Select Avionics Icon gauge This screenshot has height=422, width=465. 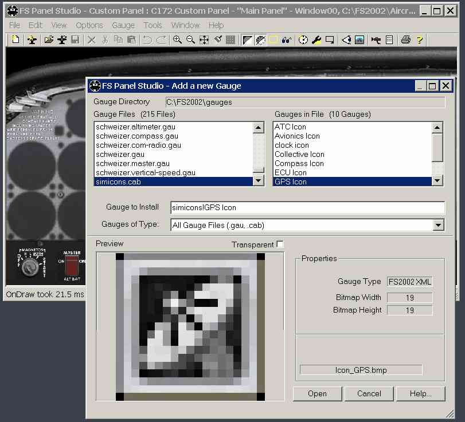352,136
